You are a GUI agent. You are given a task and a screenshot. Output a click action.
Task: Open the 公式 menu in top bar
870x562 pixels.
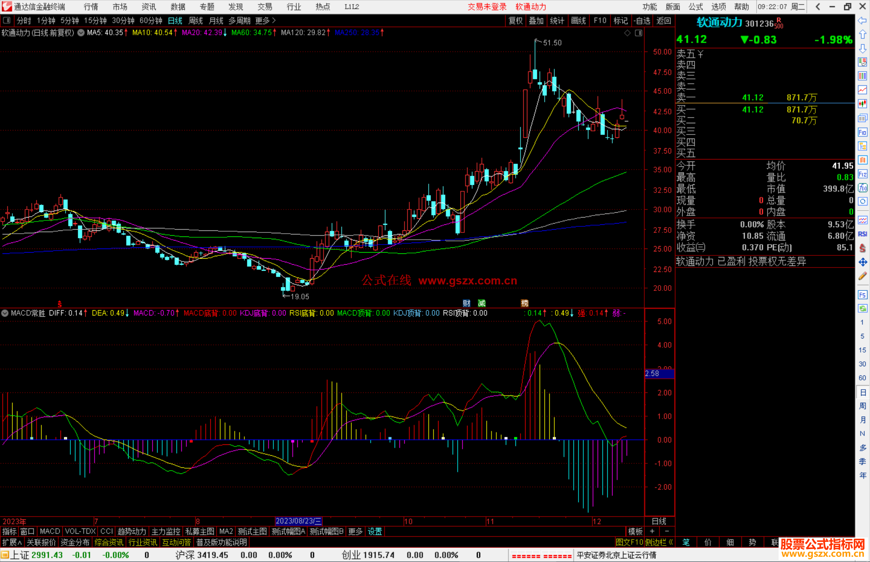tap(696, 7)
